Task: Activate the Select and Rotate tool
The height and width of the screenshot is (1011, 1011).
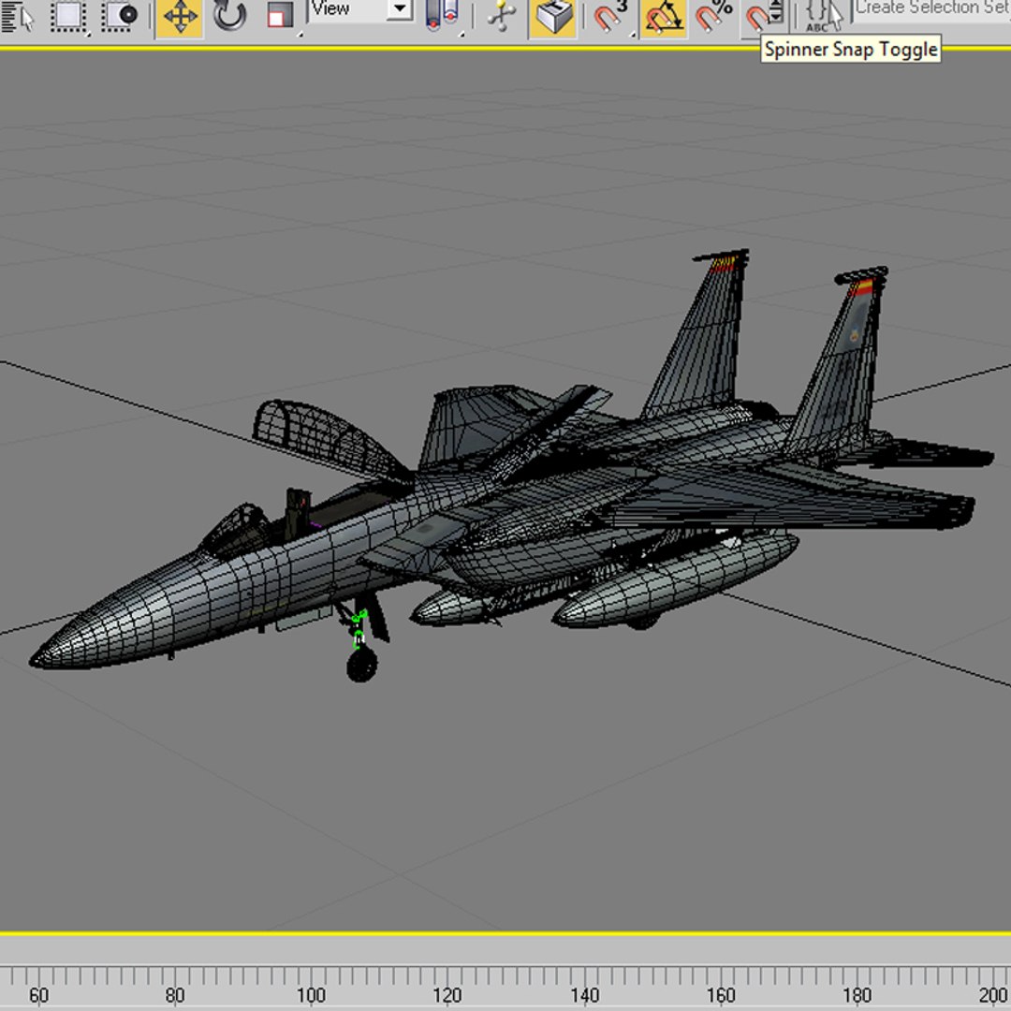Action: pos(229,18)
